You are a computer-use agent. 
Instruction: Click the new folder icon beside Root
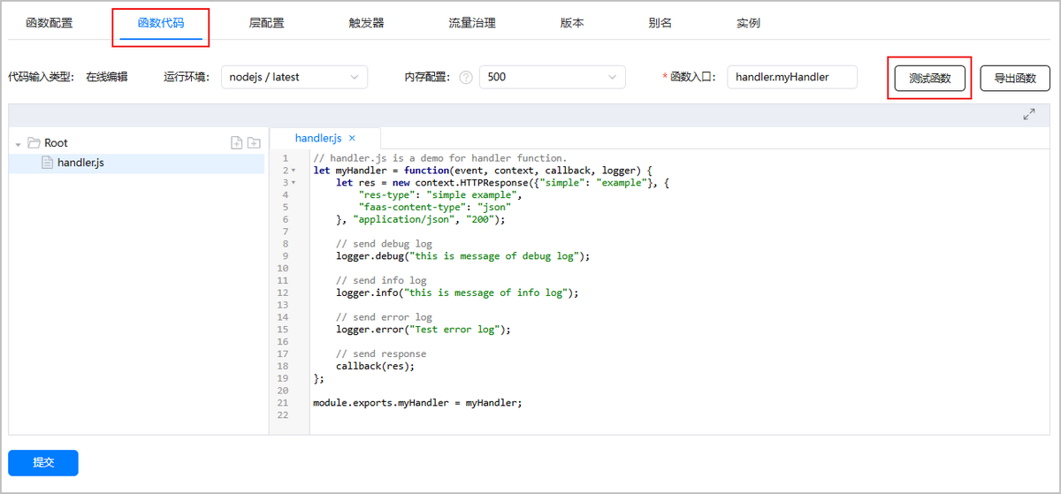[x=254, y=143]
